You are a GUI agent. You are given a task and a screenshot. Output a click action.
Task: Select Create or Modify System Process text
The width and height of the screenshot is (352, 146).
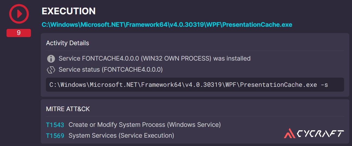coord(144,125)
